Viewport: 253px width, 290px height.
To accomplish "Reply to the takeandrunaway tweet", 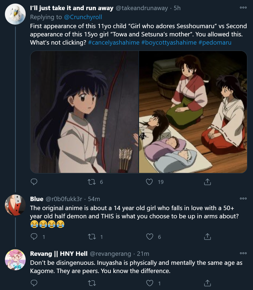I will coord(34,182).
